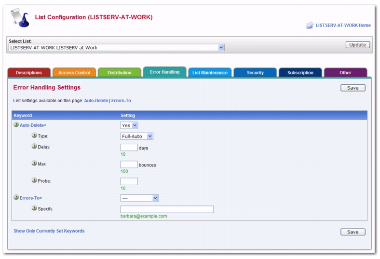380x259 pixels.
Task: Click the help icon beside Max:
Action: 34,163
